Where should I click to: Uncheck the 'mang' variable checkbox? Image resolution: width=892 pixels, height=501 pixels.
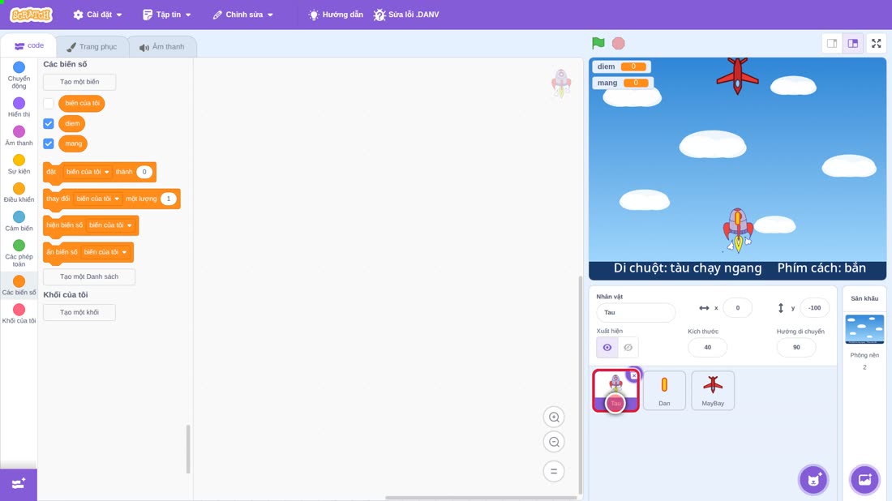49,143
